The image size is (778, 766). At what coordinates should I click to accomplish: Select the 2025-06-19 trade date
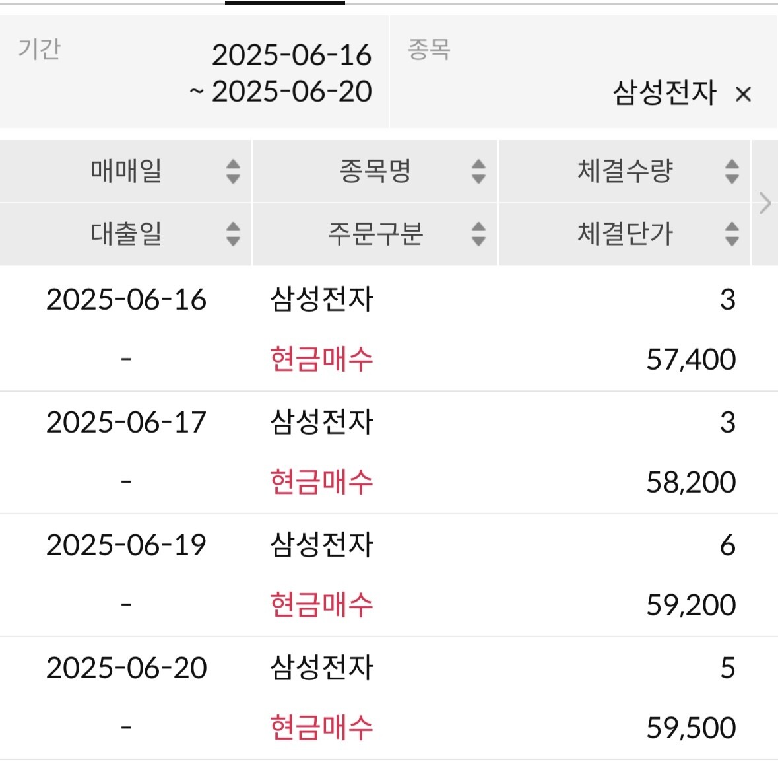click(x=126, y=545)
